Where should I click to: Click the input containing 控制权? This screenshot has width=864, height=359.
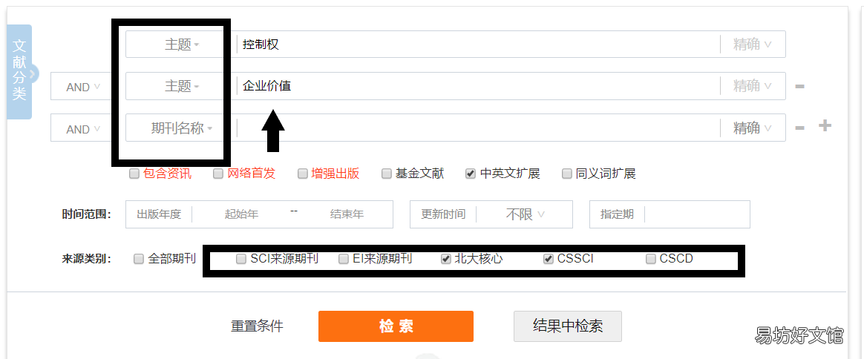click(x=478, y=45)
